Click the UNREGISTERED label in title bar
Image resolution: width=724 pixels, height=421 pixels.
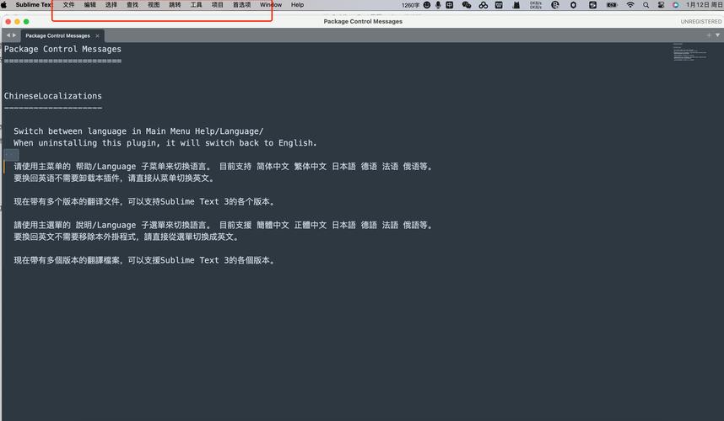pyautogui.click(x=700, y=22)
